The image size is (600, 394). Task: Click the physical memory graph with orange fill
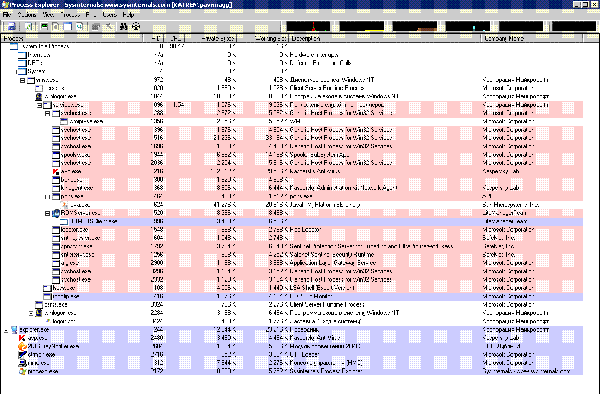415,27
